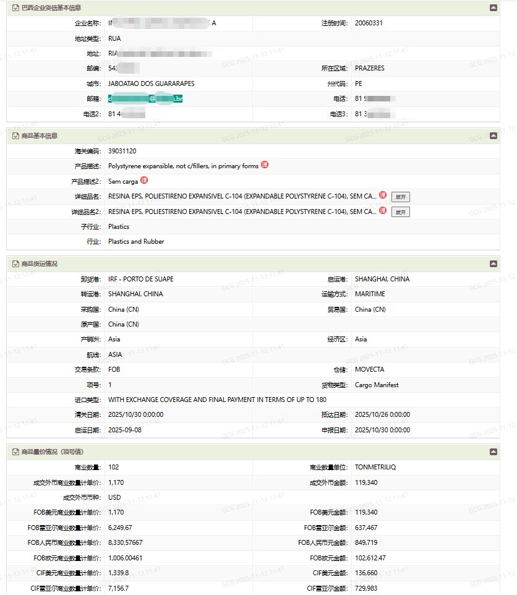Click the translate icon beside 产品描述 text
Image resolution: width=517 pixels, height=595 pixels.
click(265, 165)
